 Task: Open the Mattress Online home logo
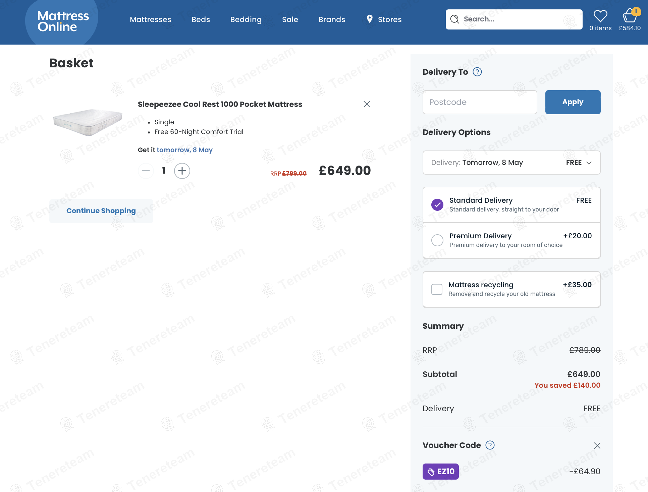pyautogui.click(x=63, y=21)
